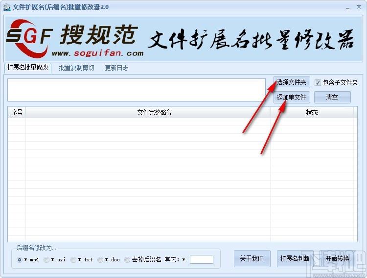
Task: Select the *.txt radio option
Action: point(73,260)
